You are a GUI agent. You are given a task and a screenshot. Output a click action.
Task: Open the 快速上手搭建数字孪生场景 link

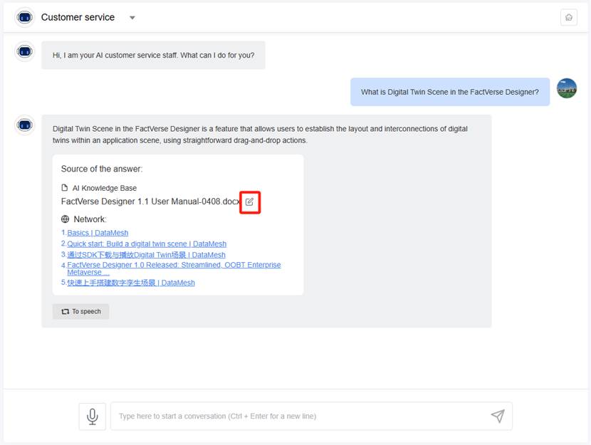point(131,283)
